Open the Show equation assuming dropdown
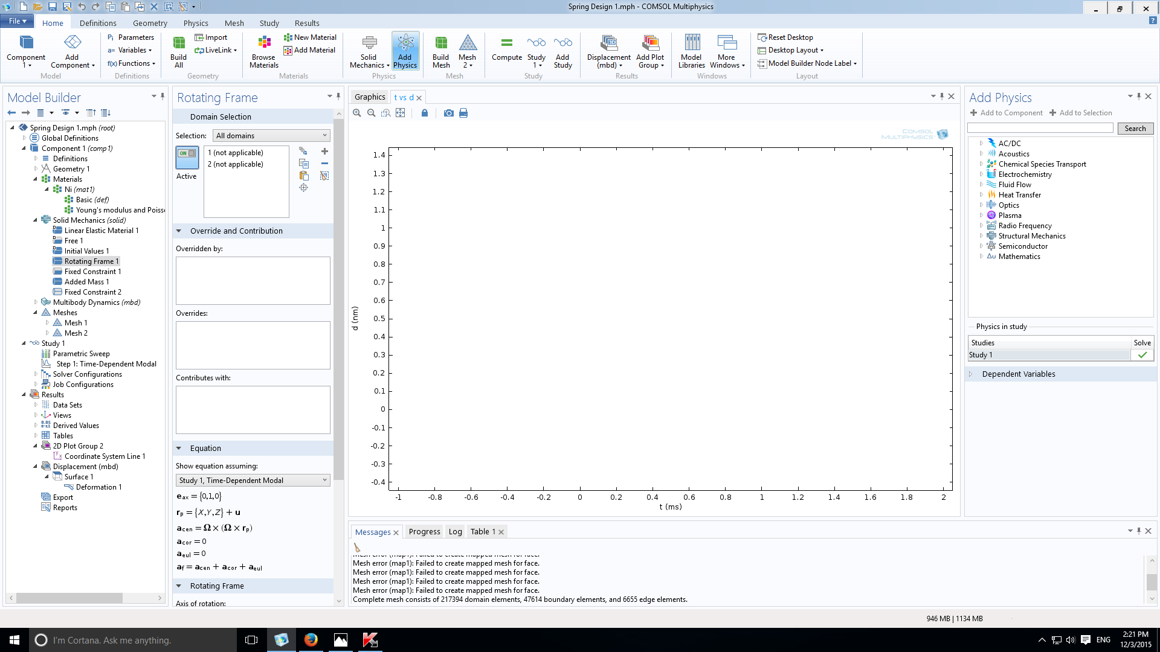This screenshot has height=652, width=1160. point(253,480)
